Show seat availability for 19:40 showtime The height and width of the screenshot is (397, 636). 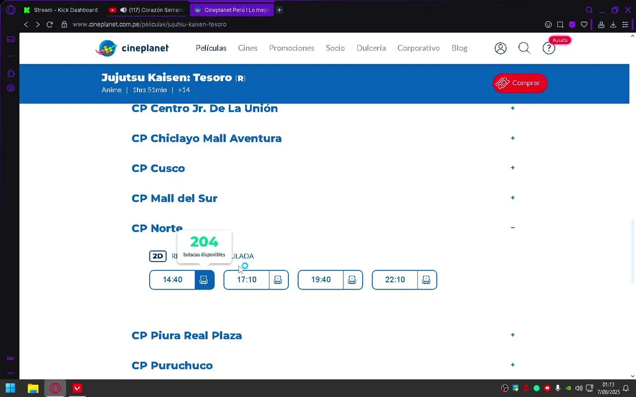click(x=352, y=280)
